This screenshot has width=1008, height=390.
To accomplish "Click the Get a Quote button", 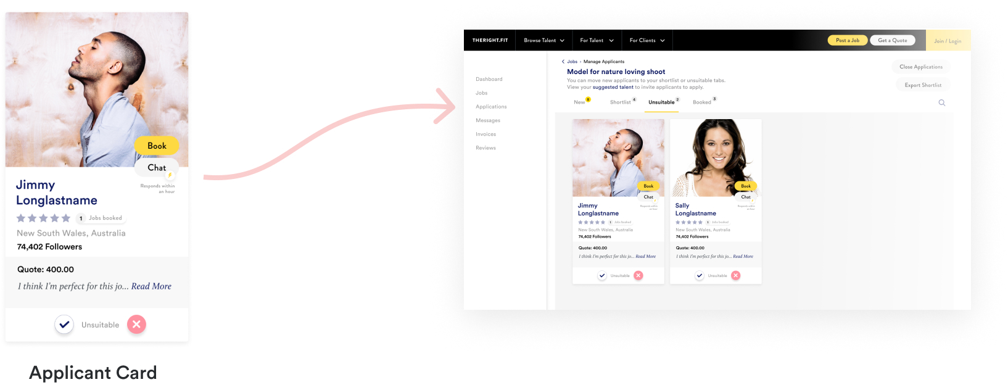I will point(893,40).
